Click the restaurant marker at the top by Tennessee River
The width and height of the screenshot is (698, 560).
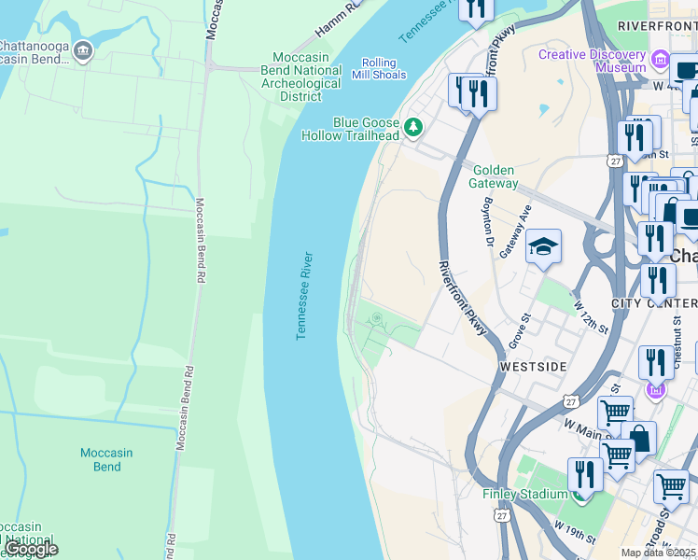click(x=476, y=9)
